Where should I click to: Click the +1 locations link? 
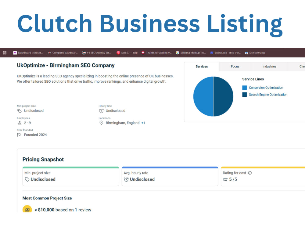143,123
